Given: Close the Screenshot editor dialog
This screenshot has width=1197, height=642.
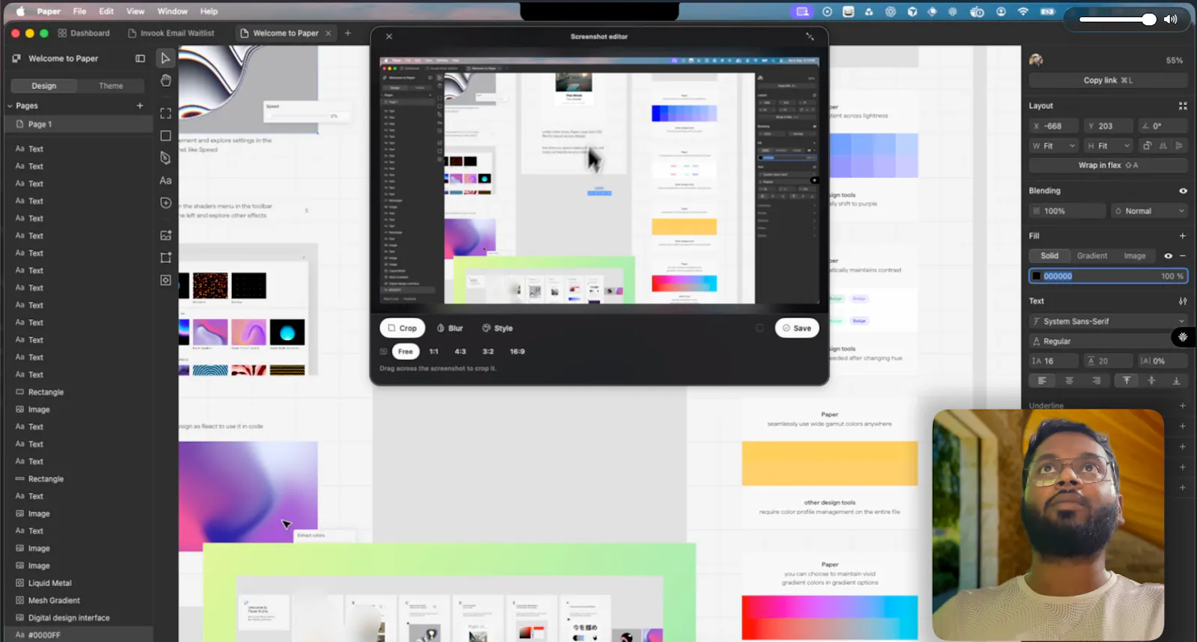Looking at the screenshot, I should click(389, 36).
